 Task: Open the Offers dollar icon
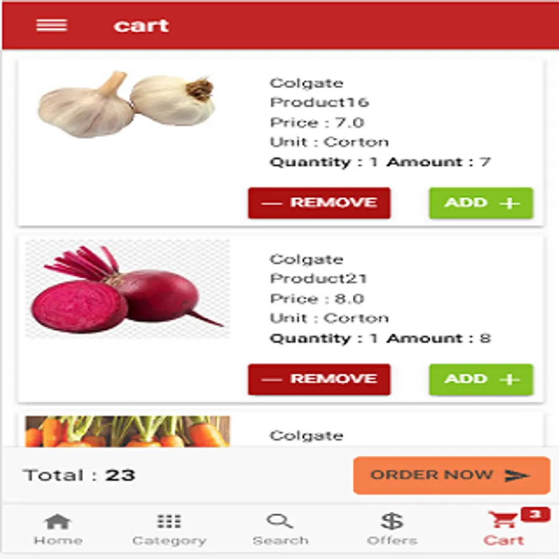(x=392, y=521)
